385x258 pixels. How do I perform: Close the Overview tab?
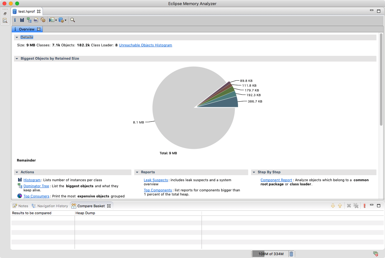point(39,29)
